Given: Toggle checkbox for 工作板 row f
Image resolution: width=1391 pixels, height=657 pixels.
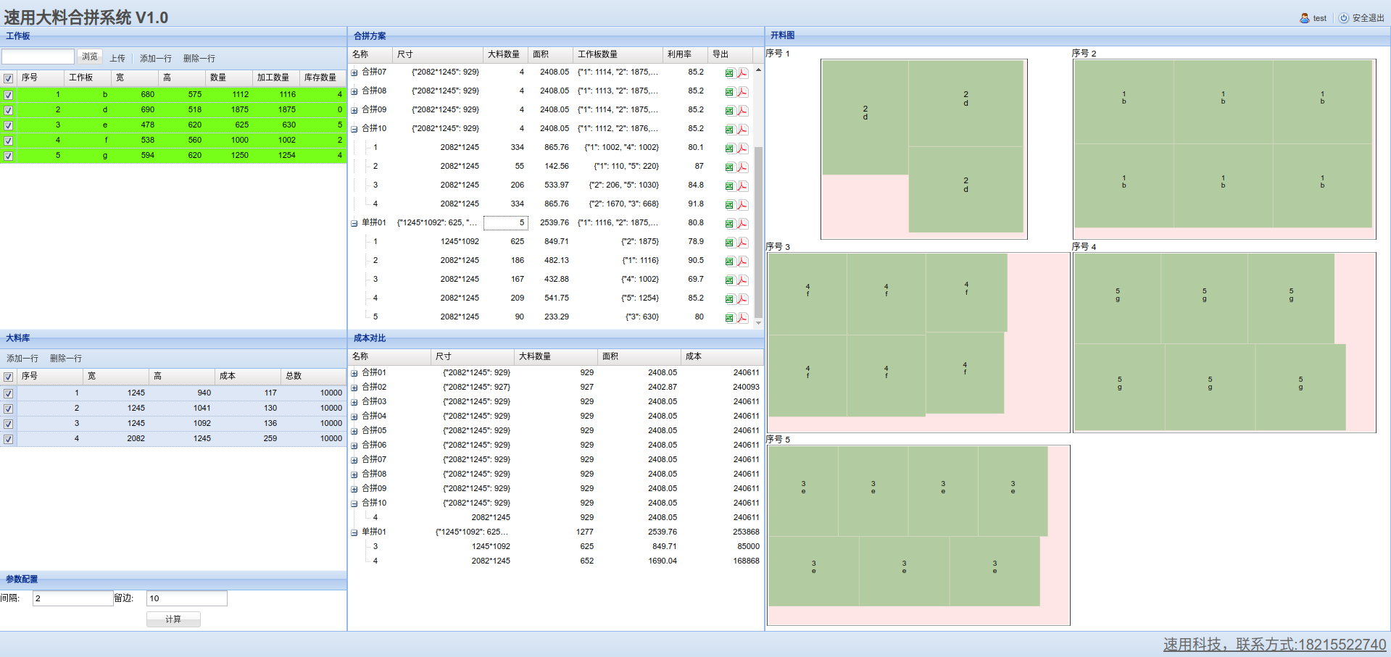Looking at the screenshot, I should point(8,141).
